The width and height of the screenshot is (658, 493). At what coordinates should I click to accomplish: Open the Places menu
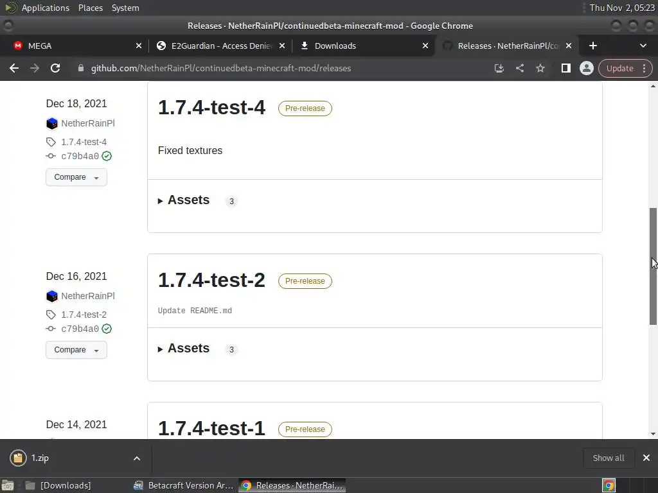click(90, 8)
